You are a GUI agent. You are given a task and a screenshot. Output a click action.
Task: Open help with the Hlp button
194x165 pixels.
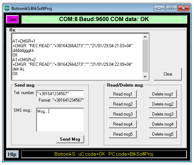point(13,154)
